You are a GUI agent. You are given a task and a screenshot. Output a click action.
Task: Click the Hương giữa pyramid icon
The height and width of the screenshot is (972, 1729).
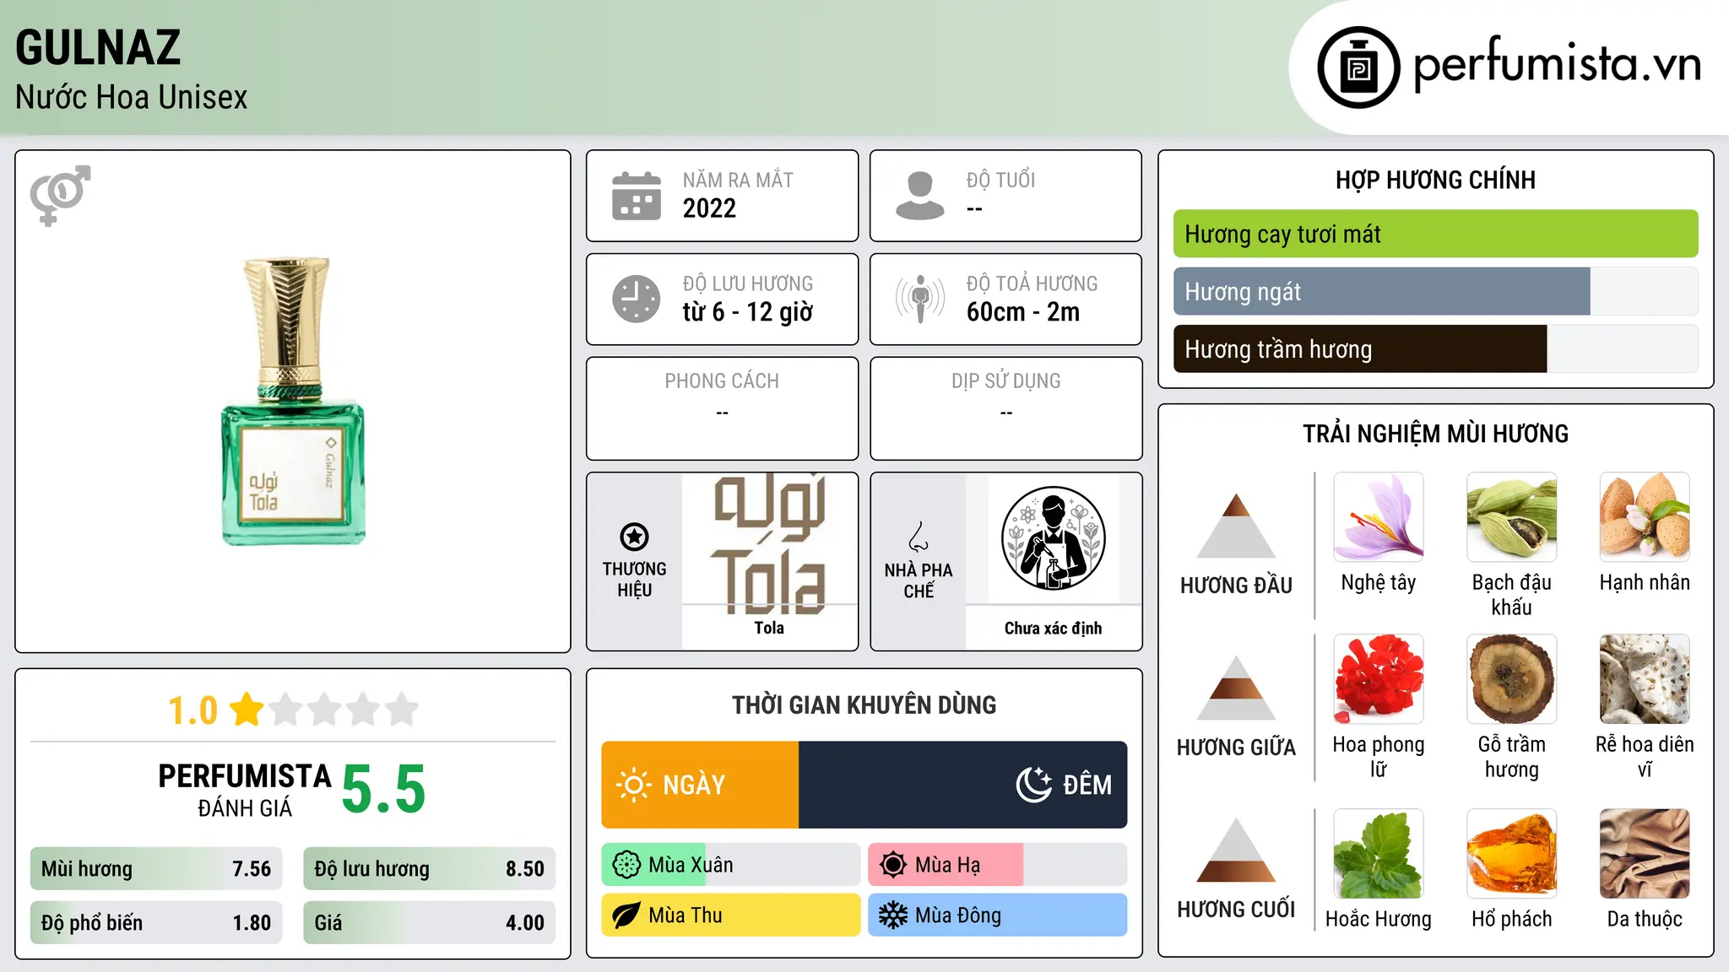click(1236, 688)
